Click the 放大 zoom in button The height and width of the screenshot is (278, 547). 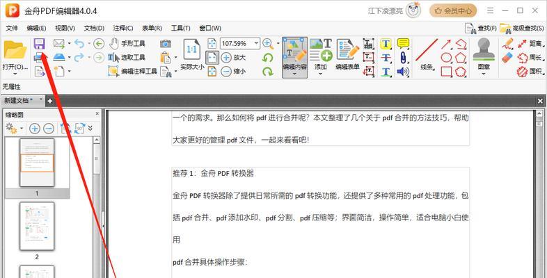point(233,58)
